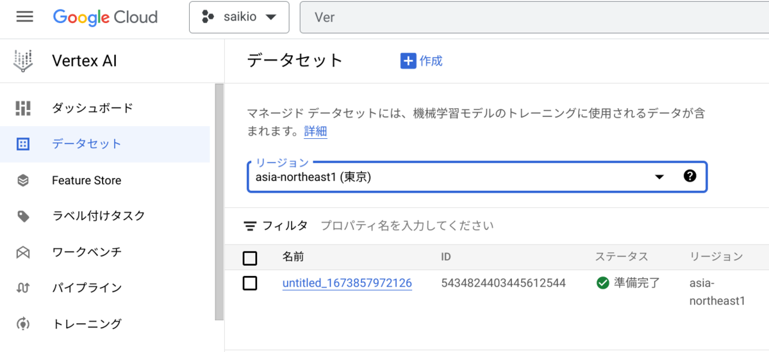Click the Dashboard grid icon
This screenshot has width=769, height=352.
[x=23, y=108]
